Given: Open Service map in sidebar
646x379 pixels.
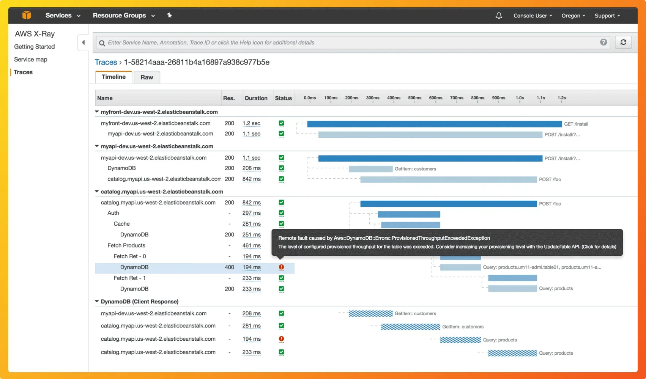Looking at the screenshot, I should point(31,59).
